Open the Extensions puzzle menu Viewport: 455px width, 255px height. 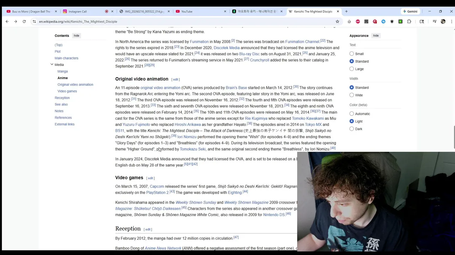(409, 22)
